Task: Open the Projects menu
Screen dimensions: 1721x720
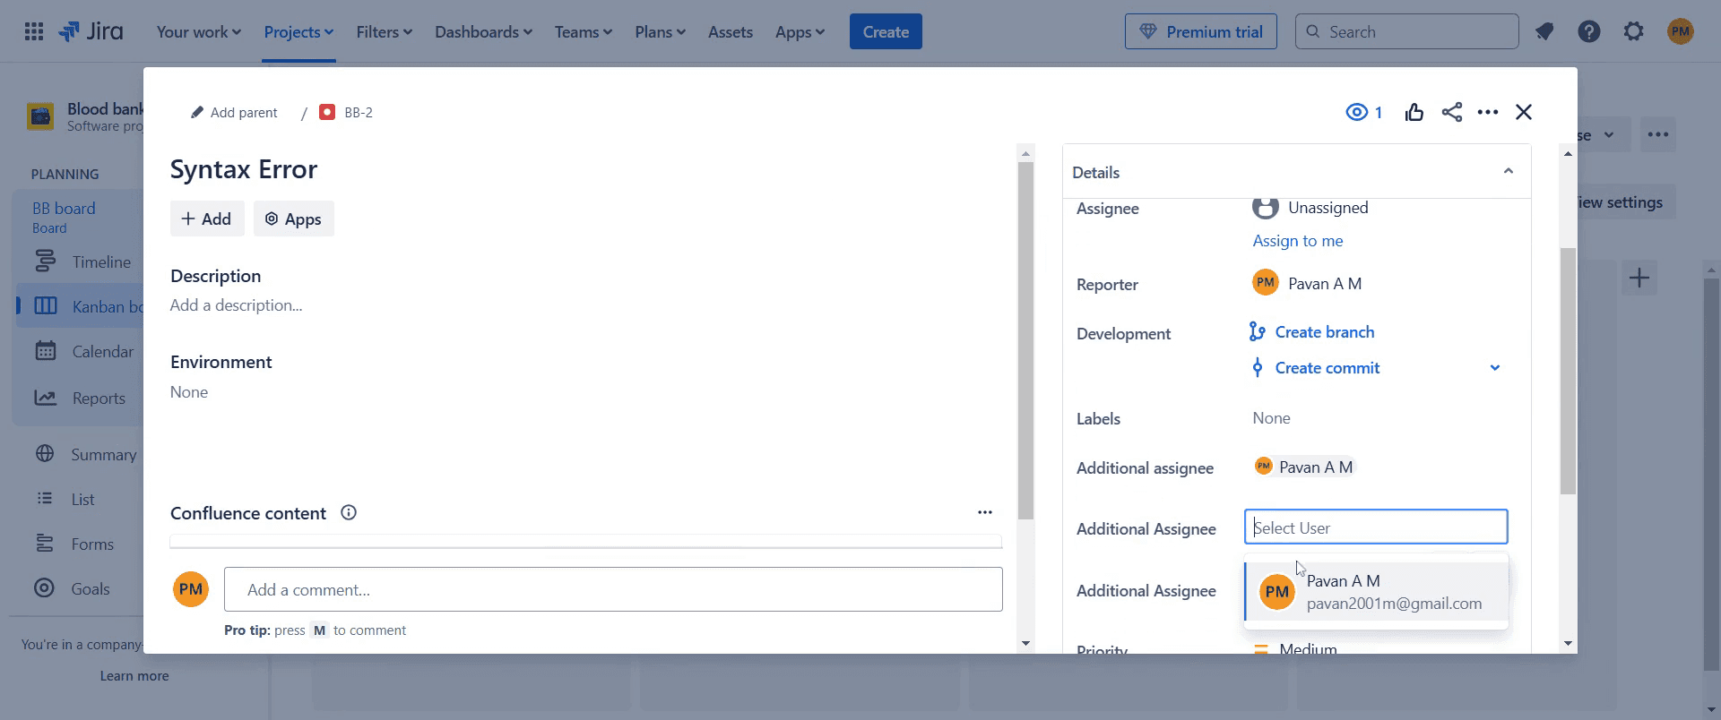Action: [298, 32]
